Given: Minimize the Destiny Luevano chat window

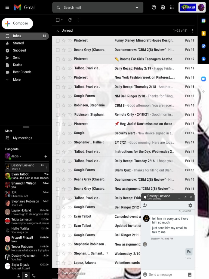Looking at the screenshot, I should tap(179, 197).
